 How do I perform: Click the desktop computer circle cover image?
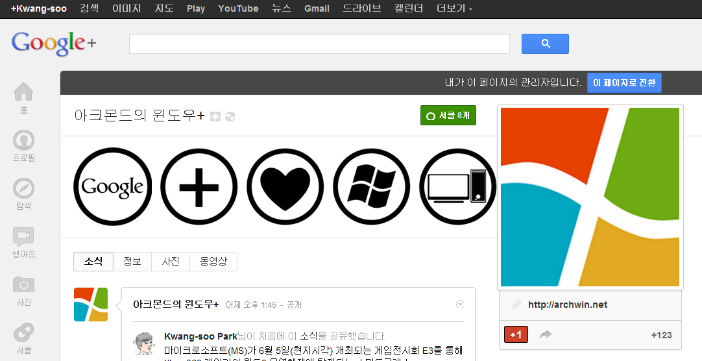[457, 186]
